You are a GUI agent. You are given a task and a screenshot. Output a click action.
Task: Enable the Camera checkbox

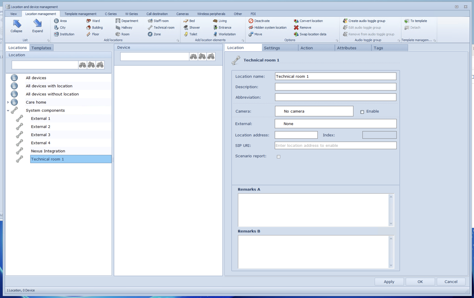coord(362,112)
